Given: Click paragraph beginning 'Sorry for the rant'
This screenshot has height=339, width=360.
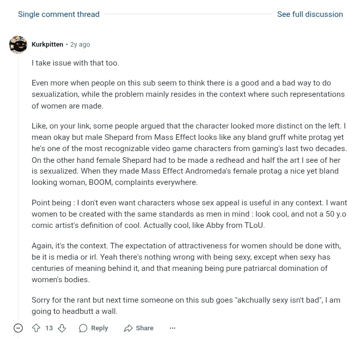Looking at the screenshot, I should [x=186, y=306].
